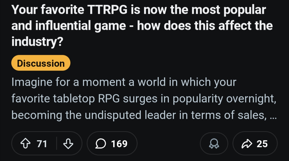Give an award using the ribbon icon
Screen dimensions: 289x161
[x=214, y=144]
